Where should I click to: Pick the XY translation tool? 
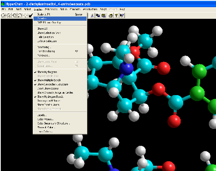[x=25, y=15]
